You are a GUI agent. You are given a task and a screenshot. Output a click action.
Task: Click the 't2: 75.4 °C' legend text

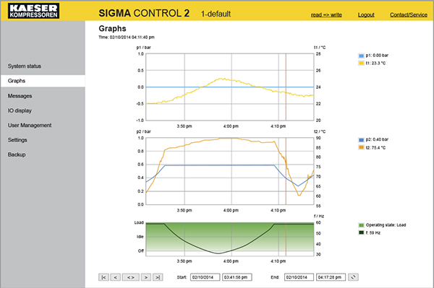(375, 147)
